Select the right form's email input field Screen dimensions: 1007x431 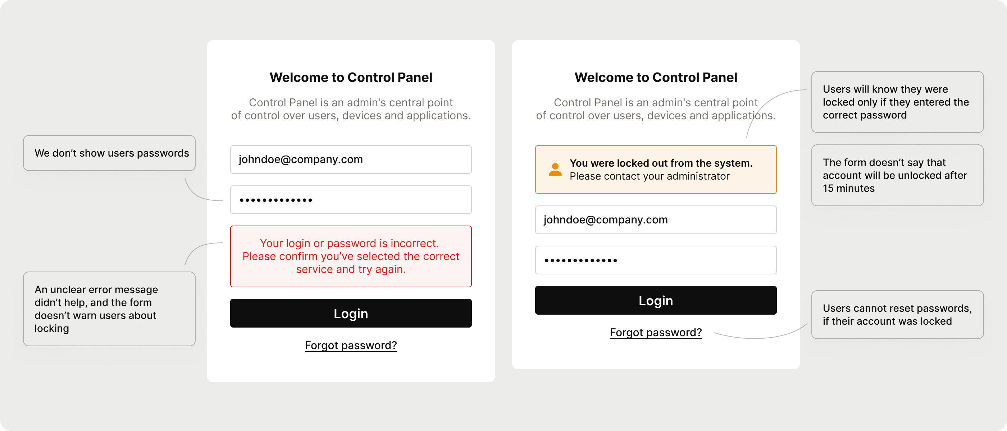[x=656, y=219]
